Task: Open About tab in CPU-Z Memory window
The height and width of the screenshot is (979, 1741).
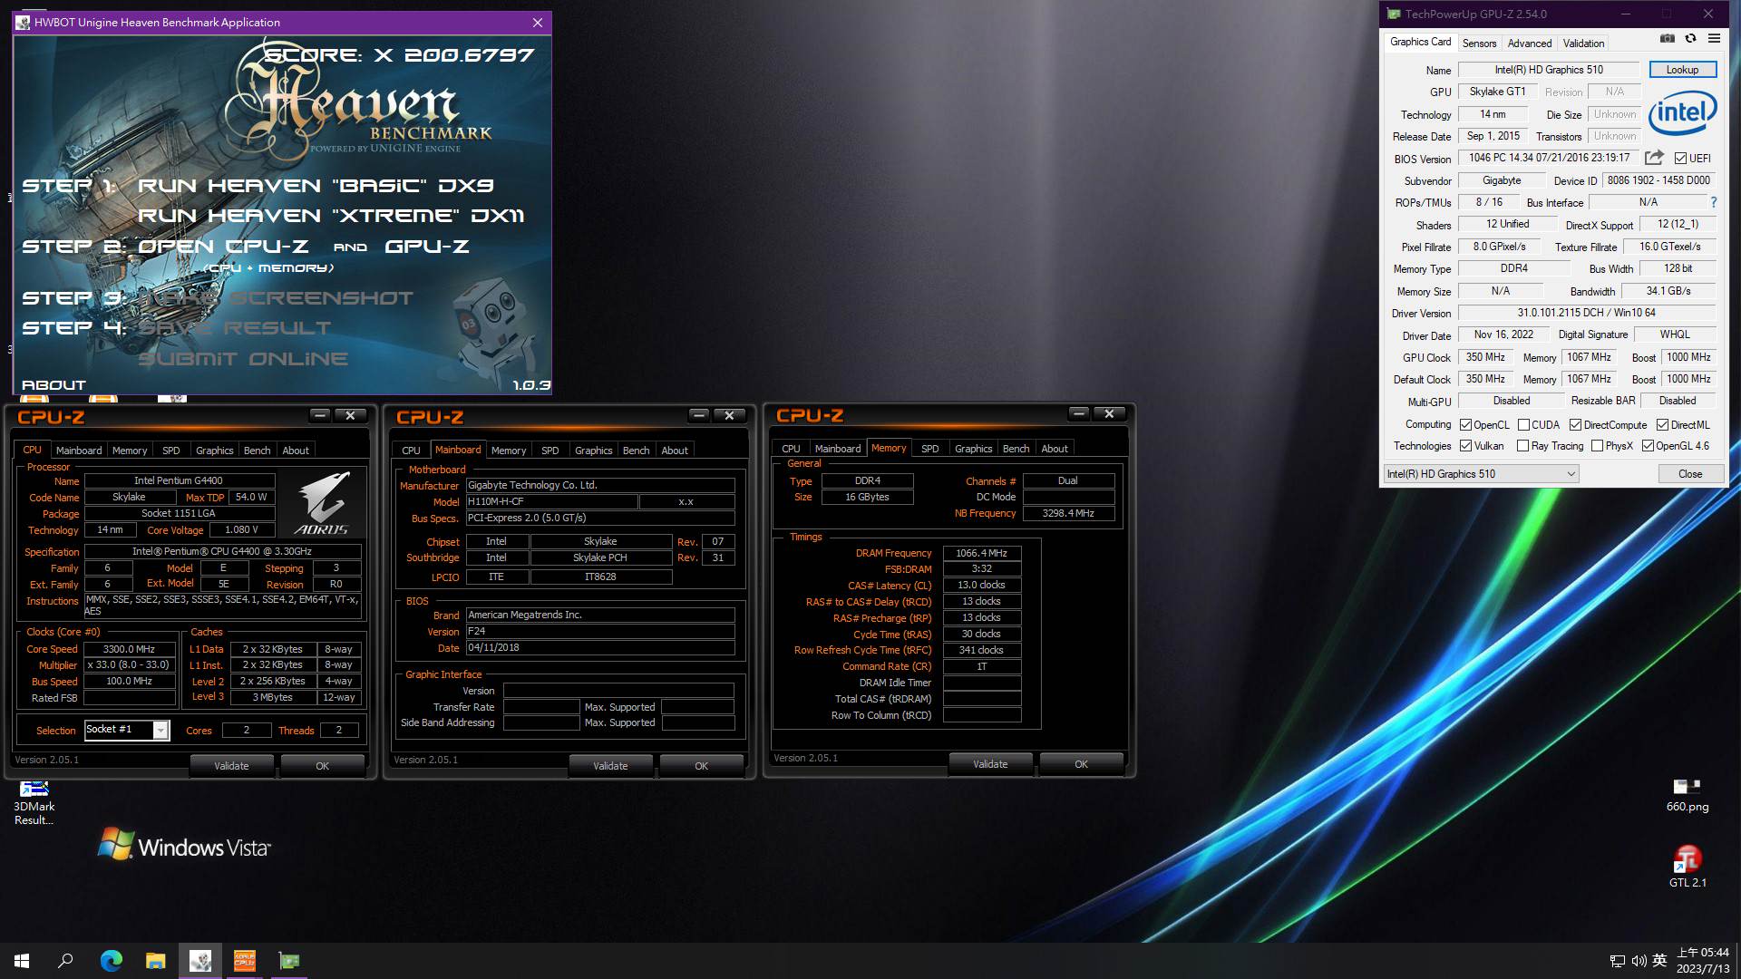Action: [1054, 449]
